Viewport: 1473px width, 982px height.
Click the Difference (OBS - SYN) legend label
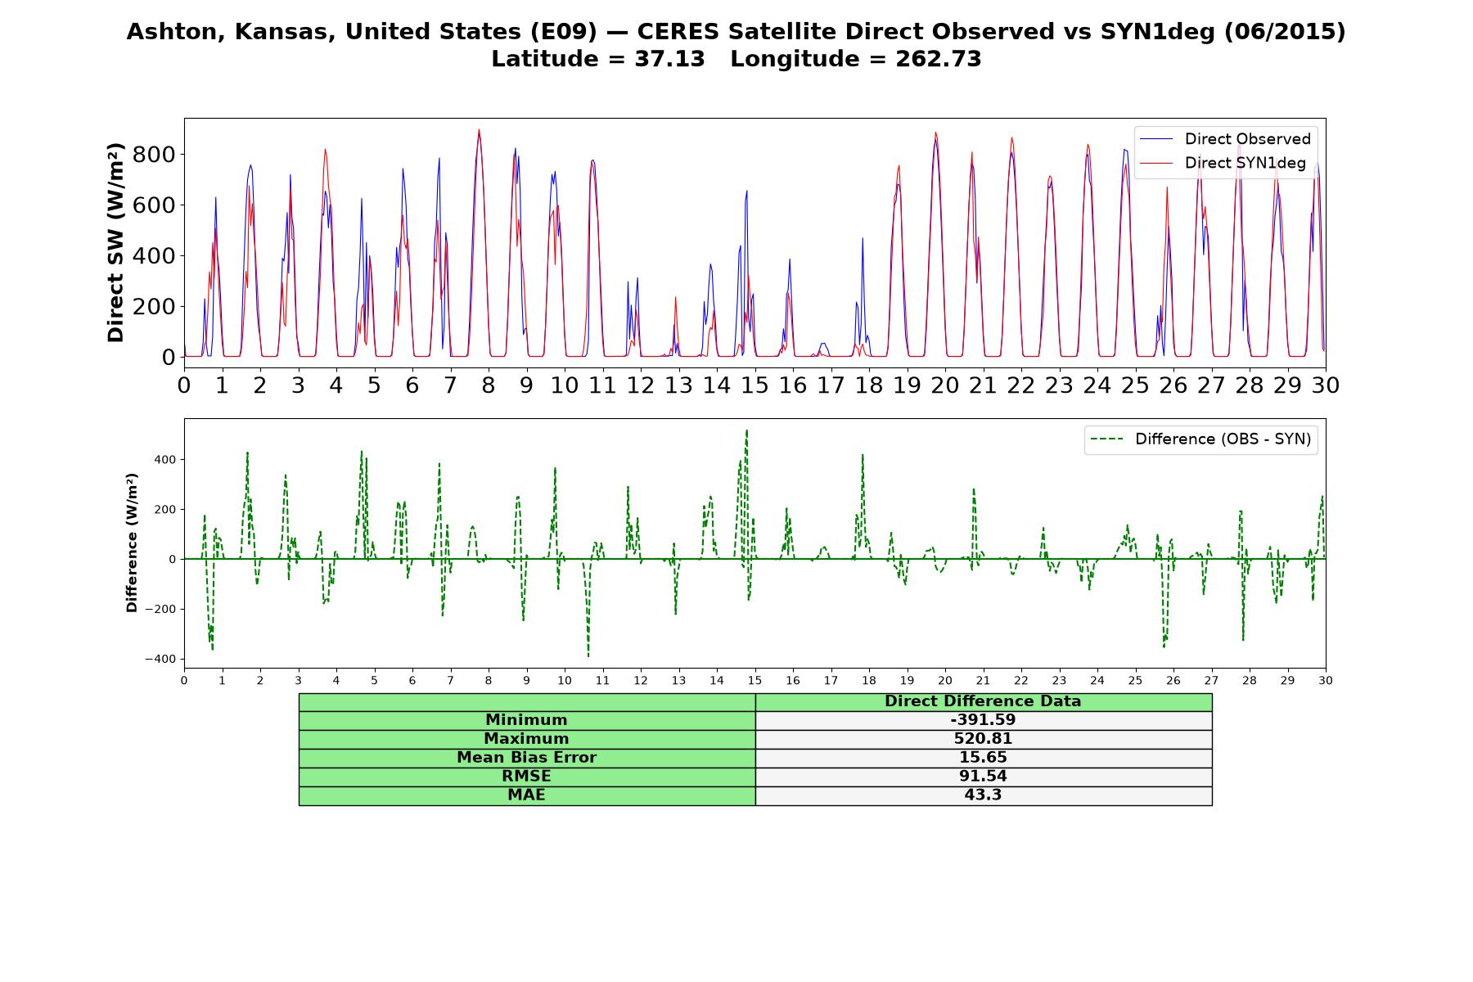[x=1223, y=439]
